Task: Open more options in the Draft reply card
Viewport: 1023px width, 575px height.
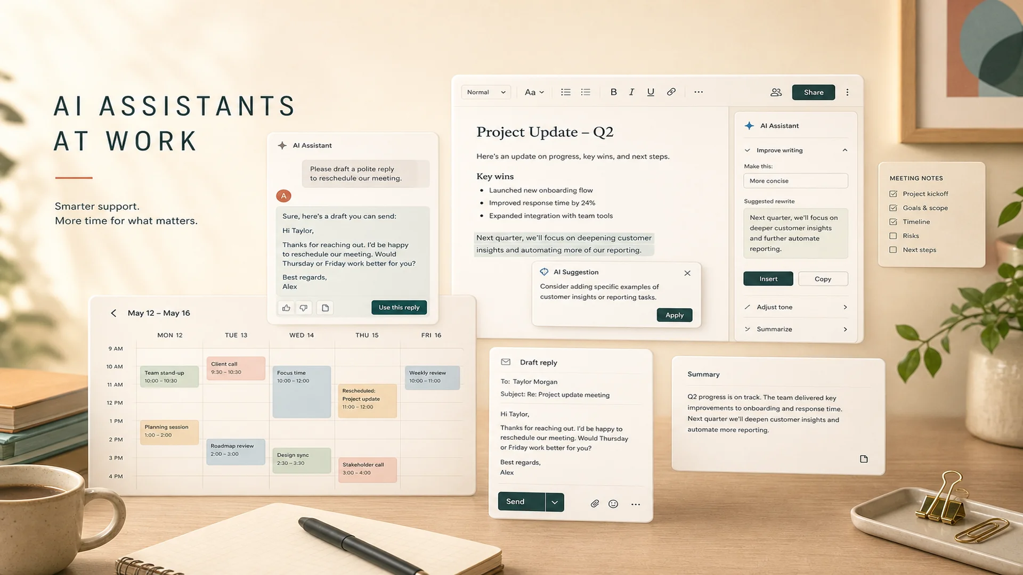Action: click(636, 504)
